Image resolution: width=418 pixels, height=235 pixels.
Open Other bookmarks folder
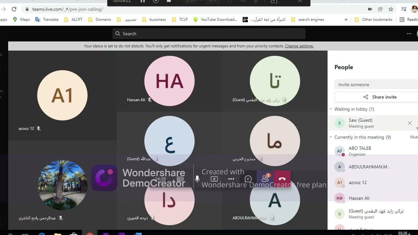click(x=373, y=20)
